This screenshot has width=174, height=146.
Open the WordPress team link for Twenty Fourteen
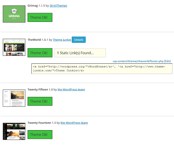(x=74, y=123)
